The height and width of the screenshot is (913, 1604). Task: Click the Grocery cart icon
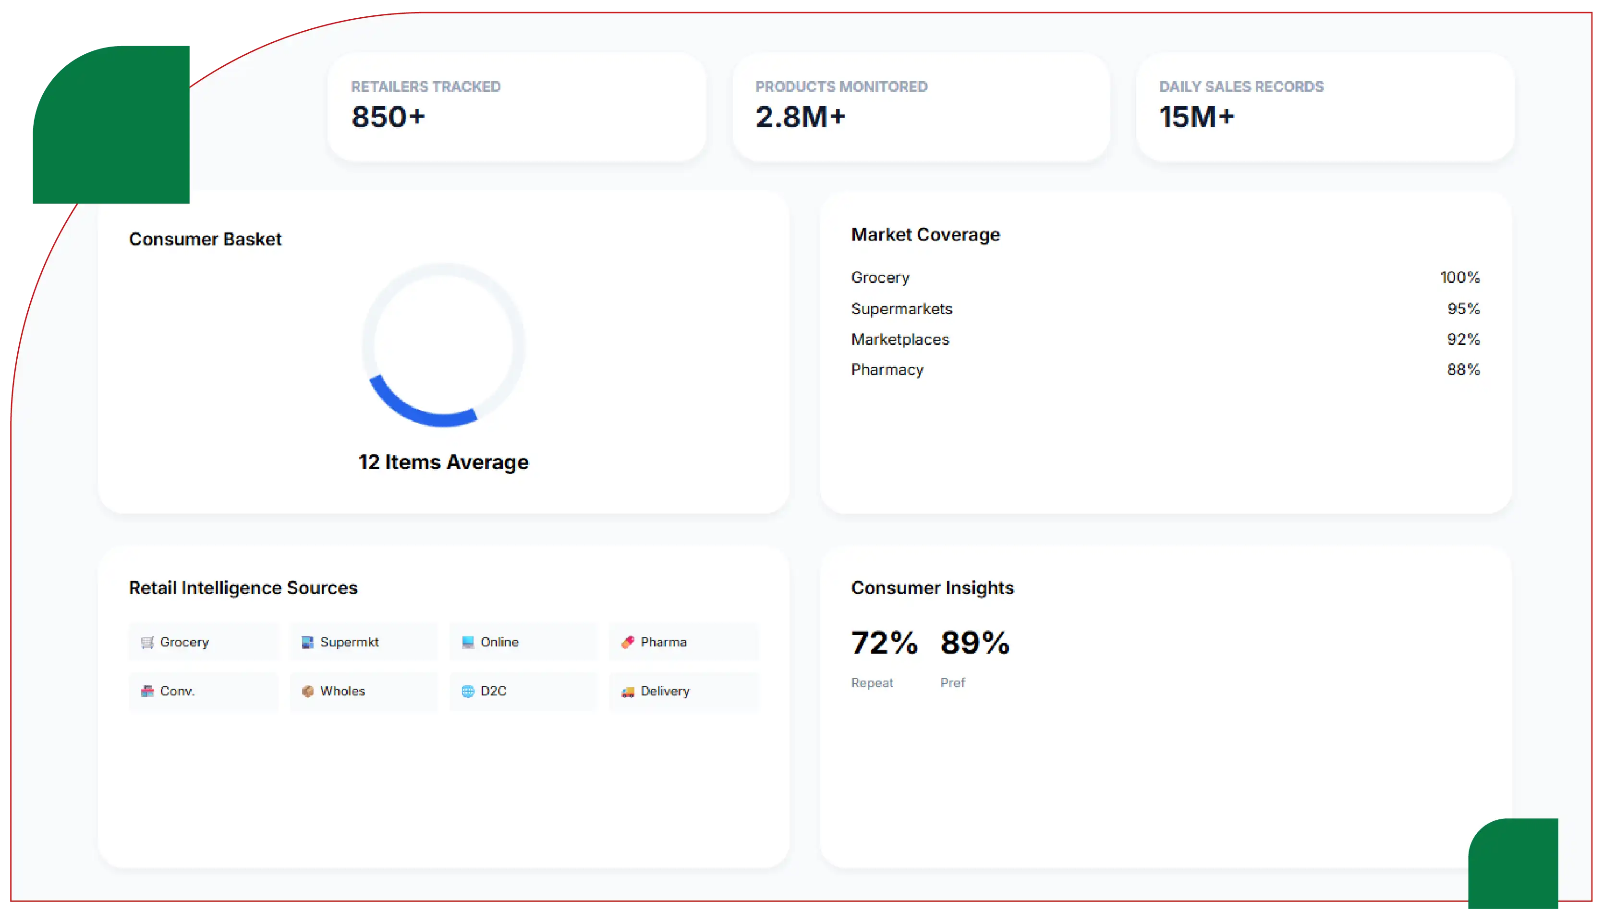point(147,642)
